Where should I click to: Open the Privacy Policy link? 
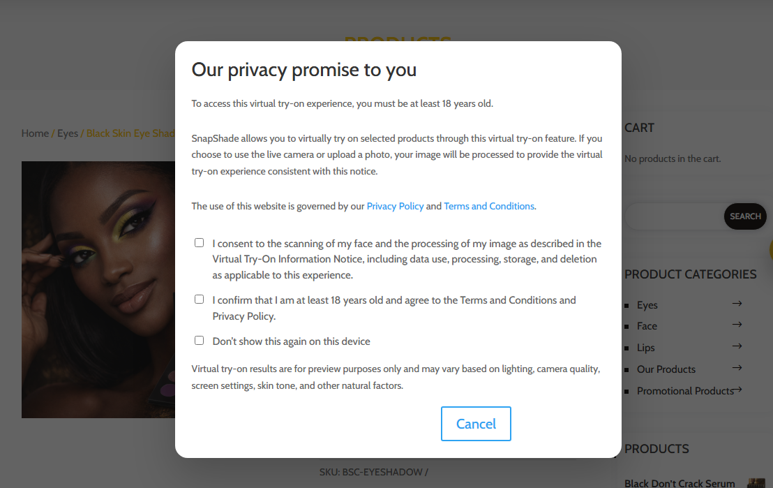pos(395,205)
